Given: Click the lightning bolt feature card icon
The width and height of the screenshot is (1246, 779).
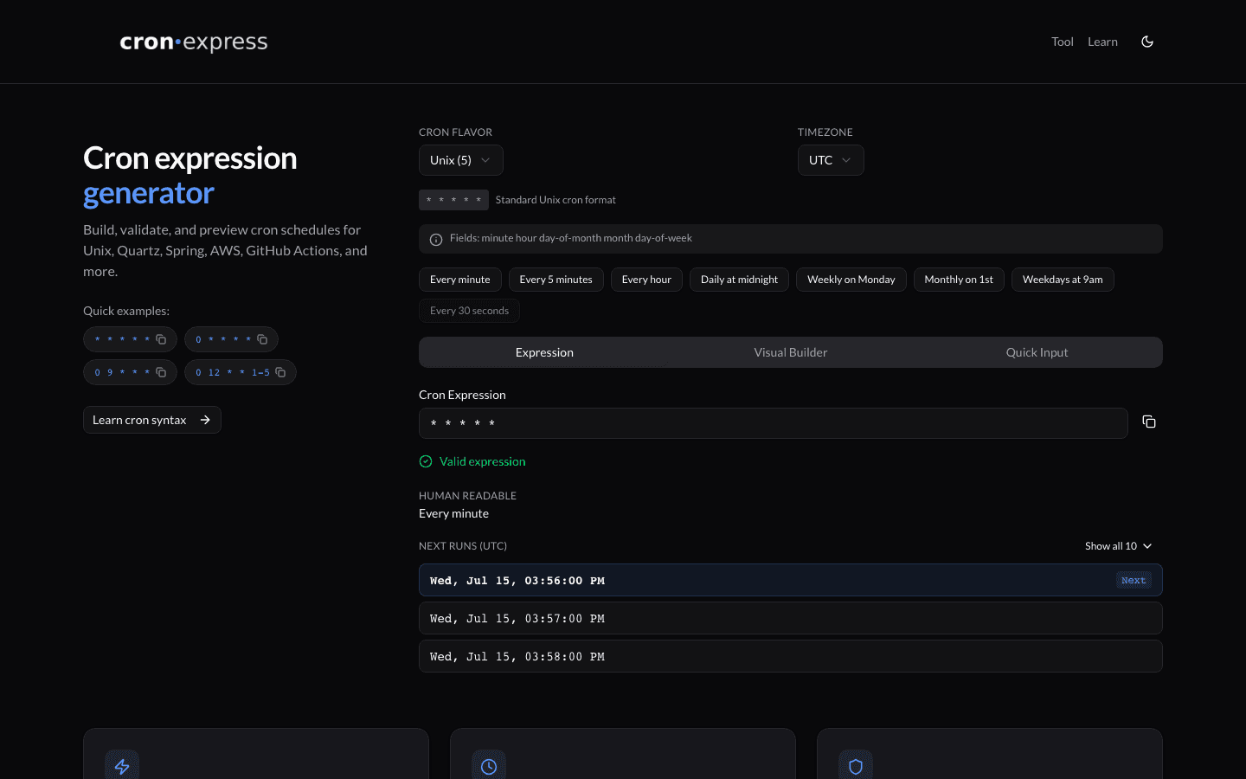Looking at the screenshot, I should 122,767.
